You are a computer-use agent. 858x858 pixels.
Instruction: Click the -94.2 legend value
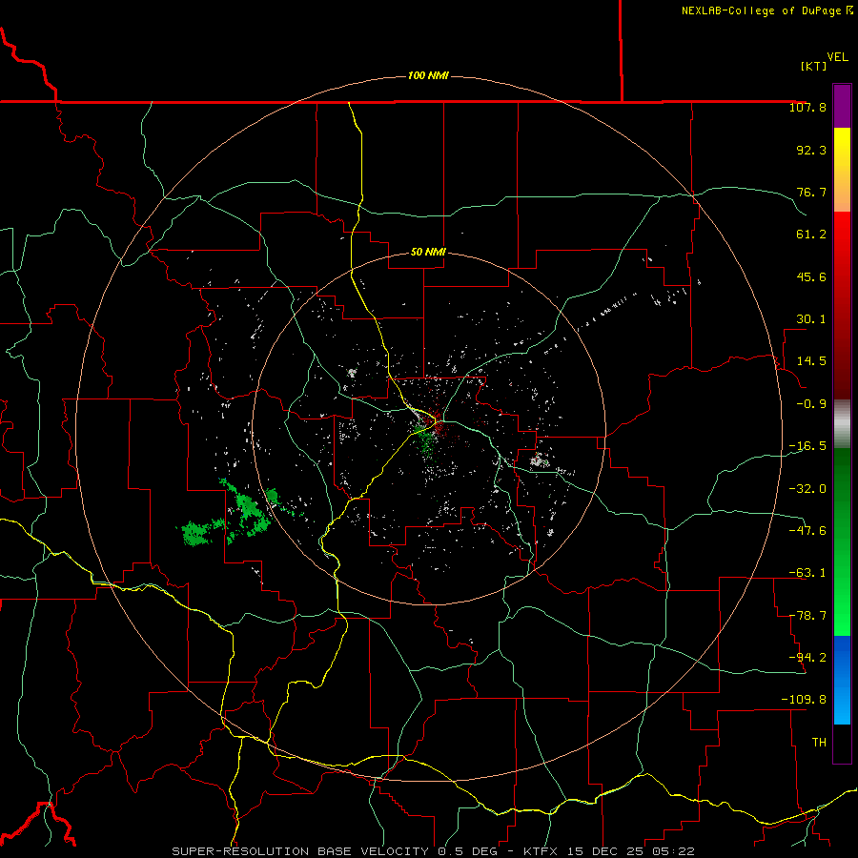[x=807, y=657]
